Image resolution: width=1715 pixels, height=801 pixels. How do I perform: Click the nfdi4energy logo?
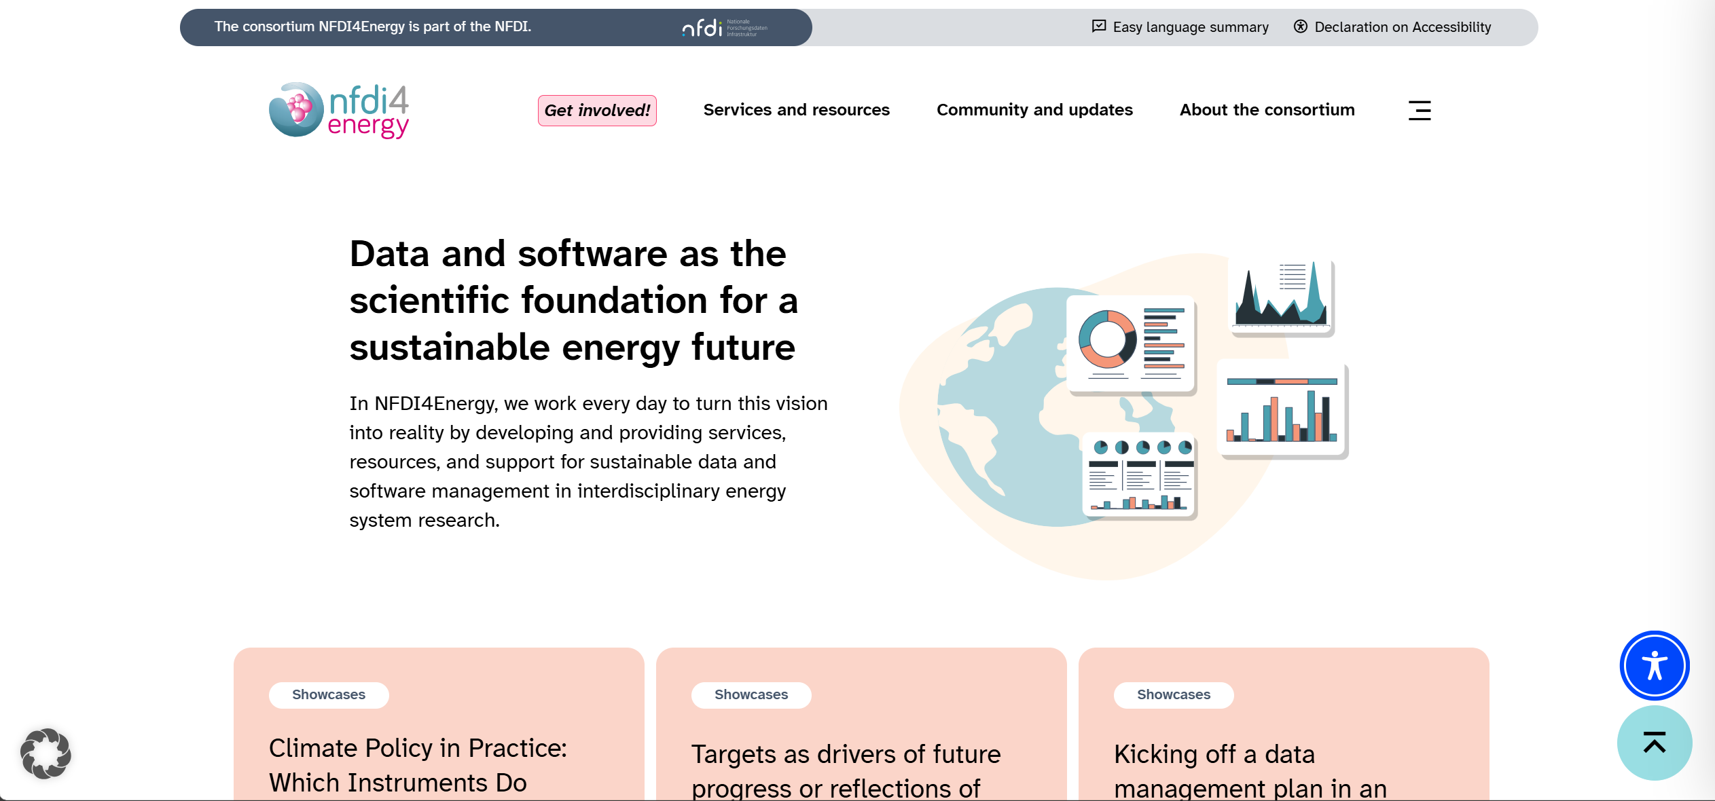(339, 110)
